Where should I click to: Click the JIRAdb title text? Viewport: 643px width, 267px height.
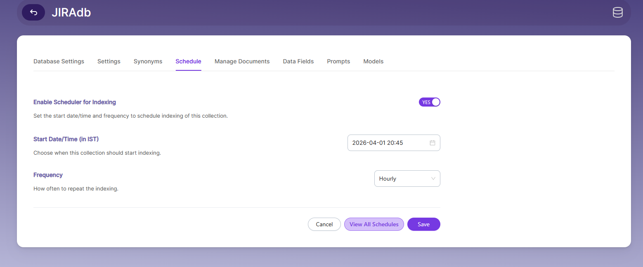71,12
